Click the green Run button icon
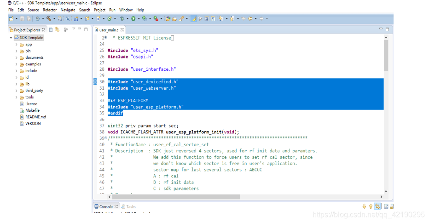429x223 pixels. tap(133, 18)
